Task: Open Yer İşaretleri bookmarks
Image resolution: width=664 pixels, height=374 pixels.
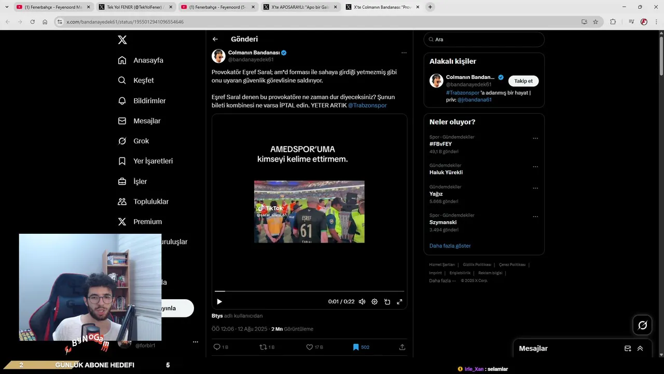Action: pyautogui.click(x=145, y=161)
